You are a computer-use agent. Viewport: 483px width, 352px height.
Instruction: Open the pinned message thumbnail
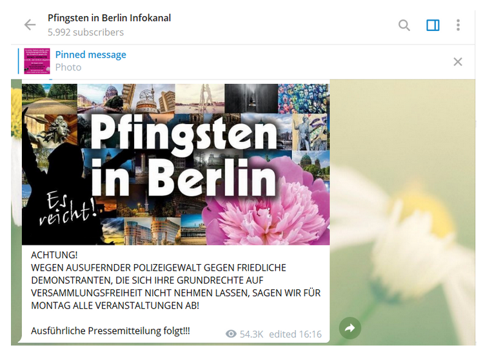37,61
